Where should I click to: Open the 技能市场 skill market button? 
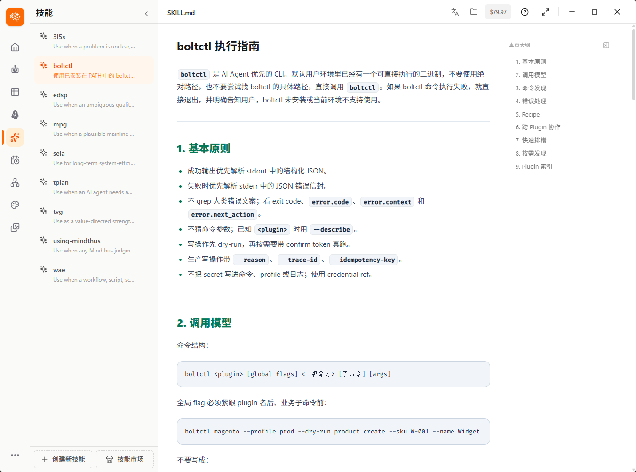tap(125, 459)
